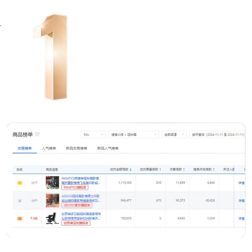Click the FANATICS旗舰店 store tag

click(x=75, y=187)
